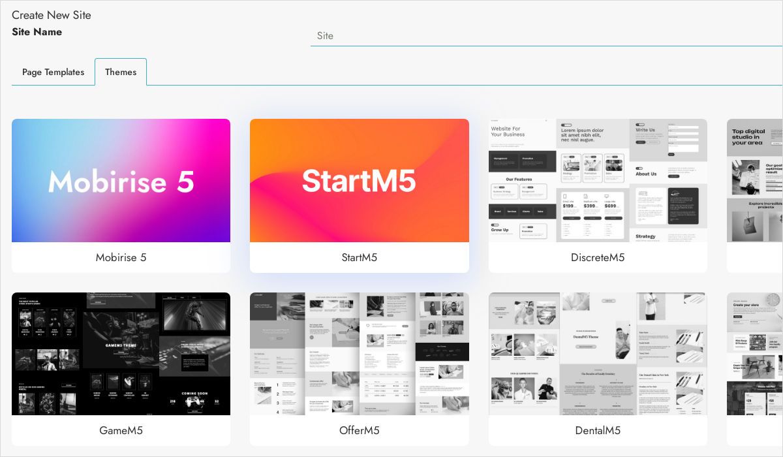Select the DiscreteM5 theme preview image
The height and width of the screenshot is (457, 783).
tap(598, 180)
